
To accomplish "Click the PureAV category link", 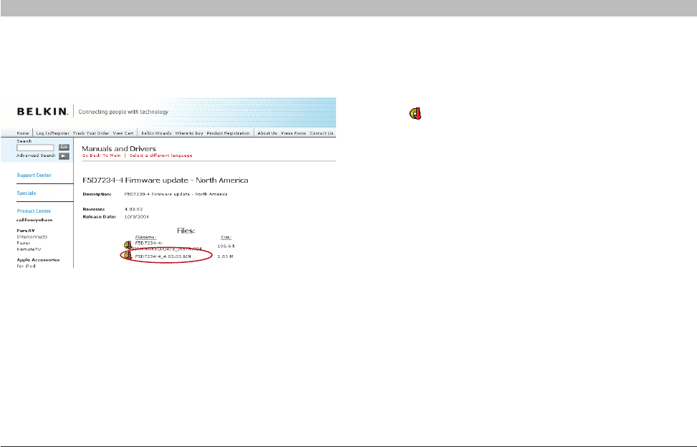I will pyautogui.click(x=25, y=231).
